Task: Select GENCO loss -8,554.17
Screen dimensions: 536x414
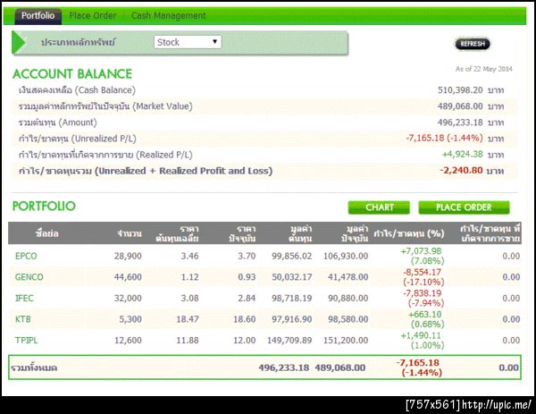Action: (423, 273)
